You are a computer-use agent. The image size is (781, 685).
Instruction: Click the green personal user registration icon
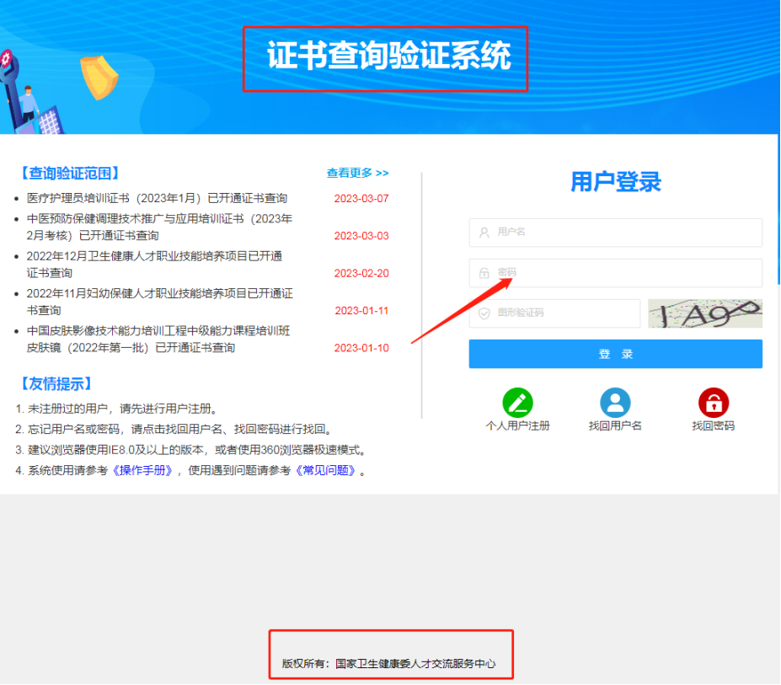(x=517, y=403)
